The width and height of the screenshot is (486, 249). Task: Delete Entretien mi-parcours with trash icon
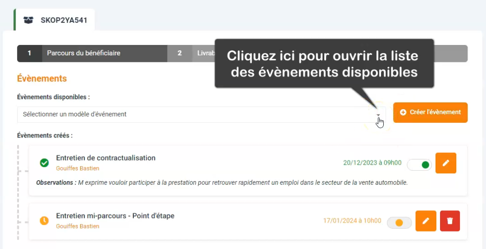450,221
